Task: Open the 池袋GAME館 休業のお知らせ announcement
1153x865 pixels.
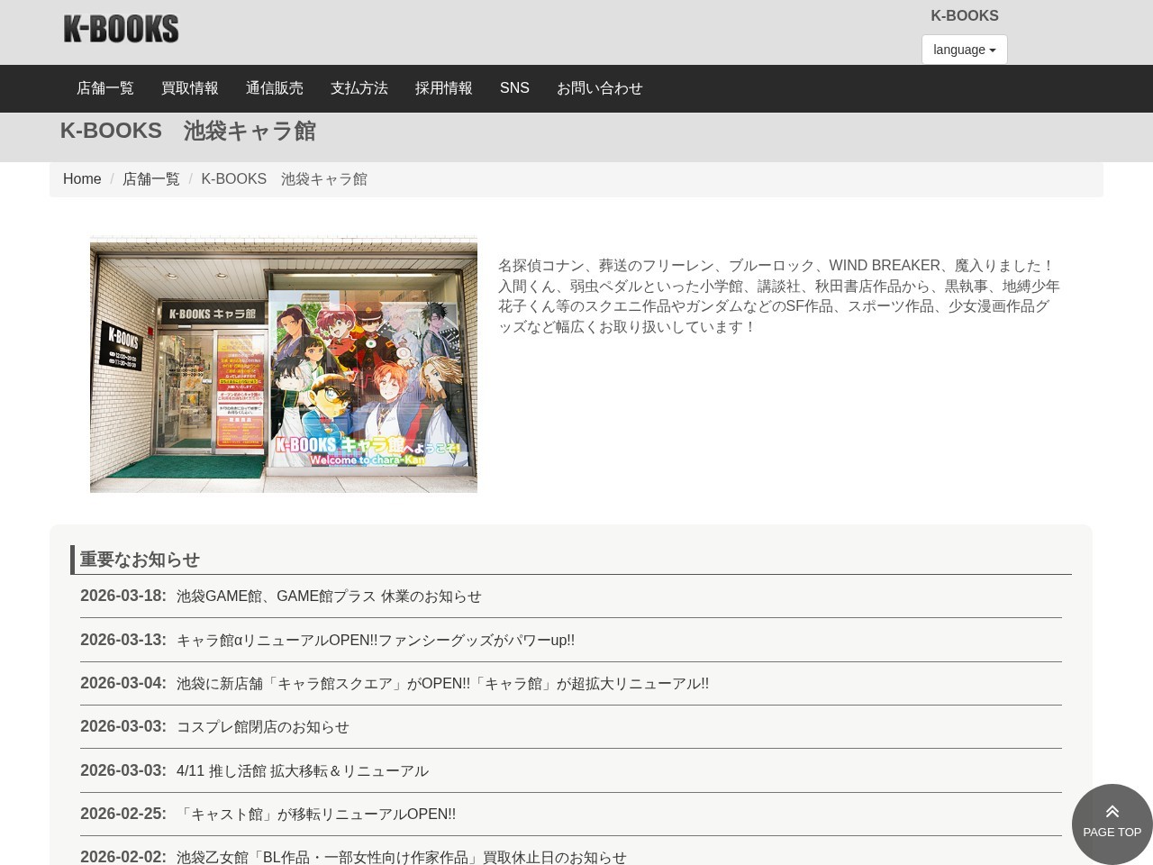Action: point(328,596)
